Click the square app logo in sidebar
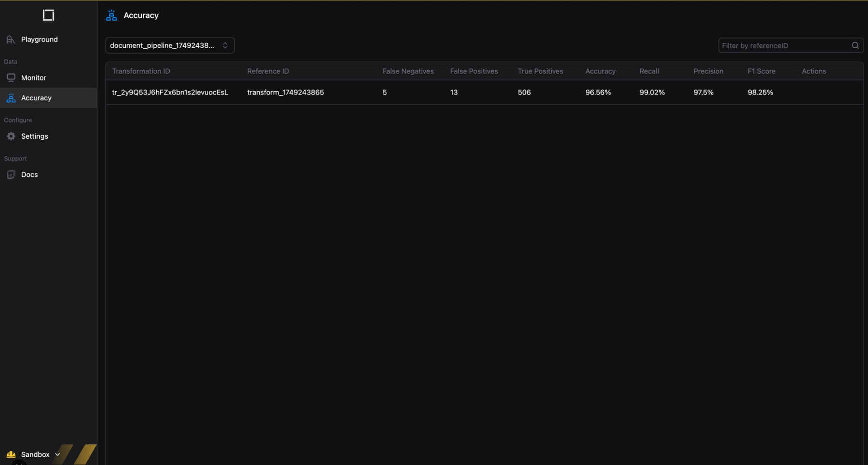The height and width of the screenshot is (465, 868). 48,15
